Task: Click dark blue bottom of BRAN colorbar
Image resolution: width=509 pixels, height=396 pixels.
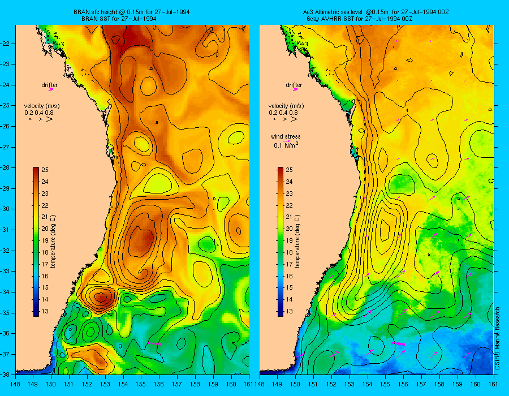Action: (x=36, y=312)
